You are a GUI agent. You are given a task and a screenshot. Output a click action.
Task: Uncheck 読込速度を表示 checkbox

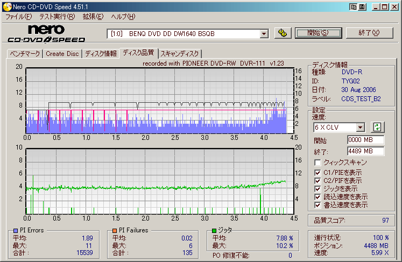[318, 197]
